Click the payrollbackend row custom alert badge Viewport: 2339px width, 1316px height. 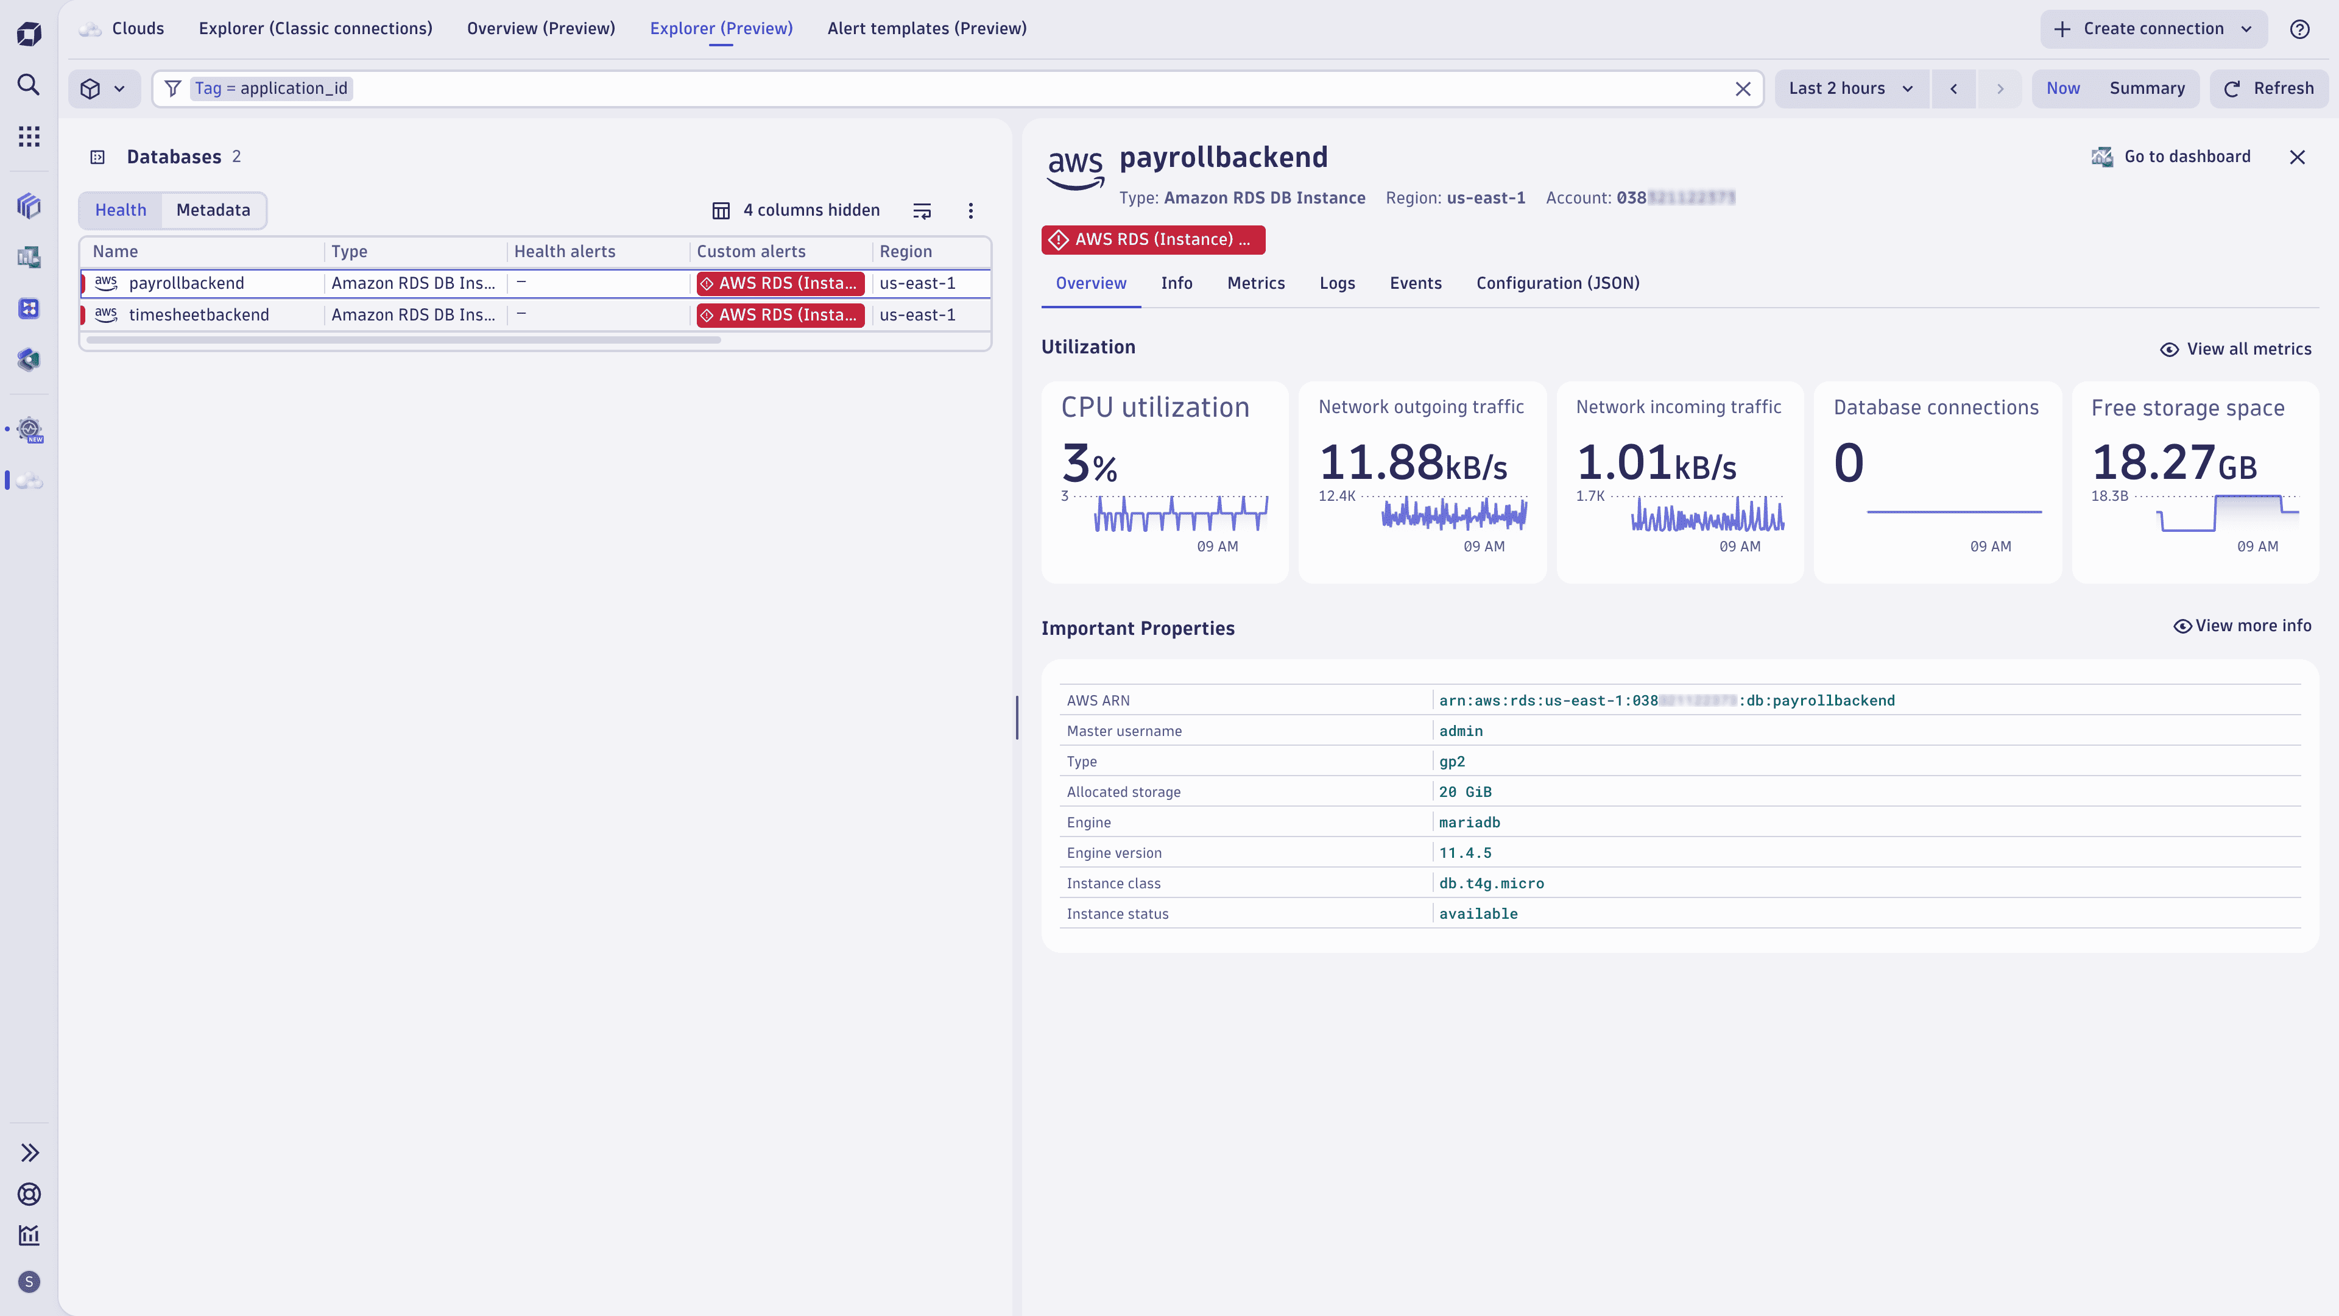[x=780, y=285]
